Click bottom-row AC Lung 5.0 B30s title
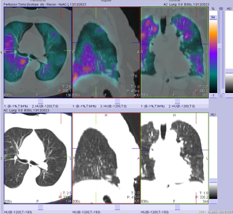Viewport: 233px width, 214px height. 26,110
